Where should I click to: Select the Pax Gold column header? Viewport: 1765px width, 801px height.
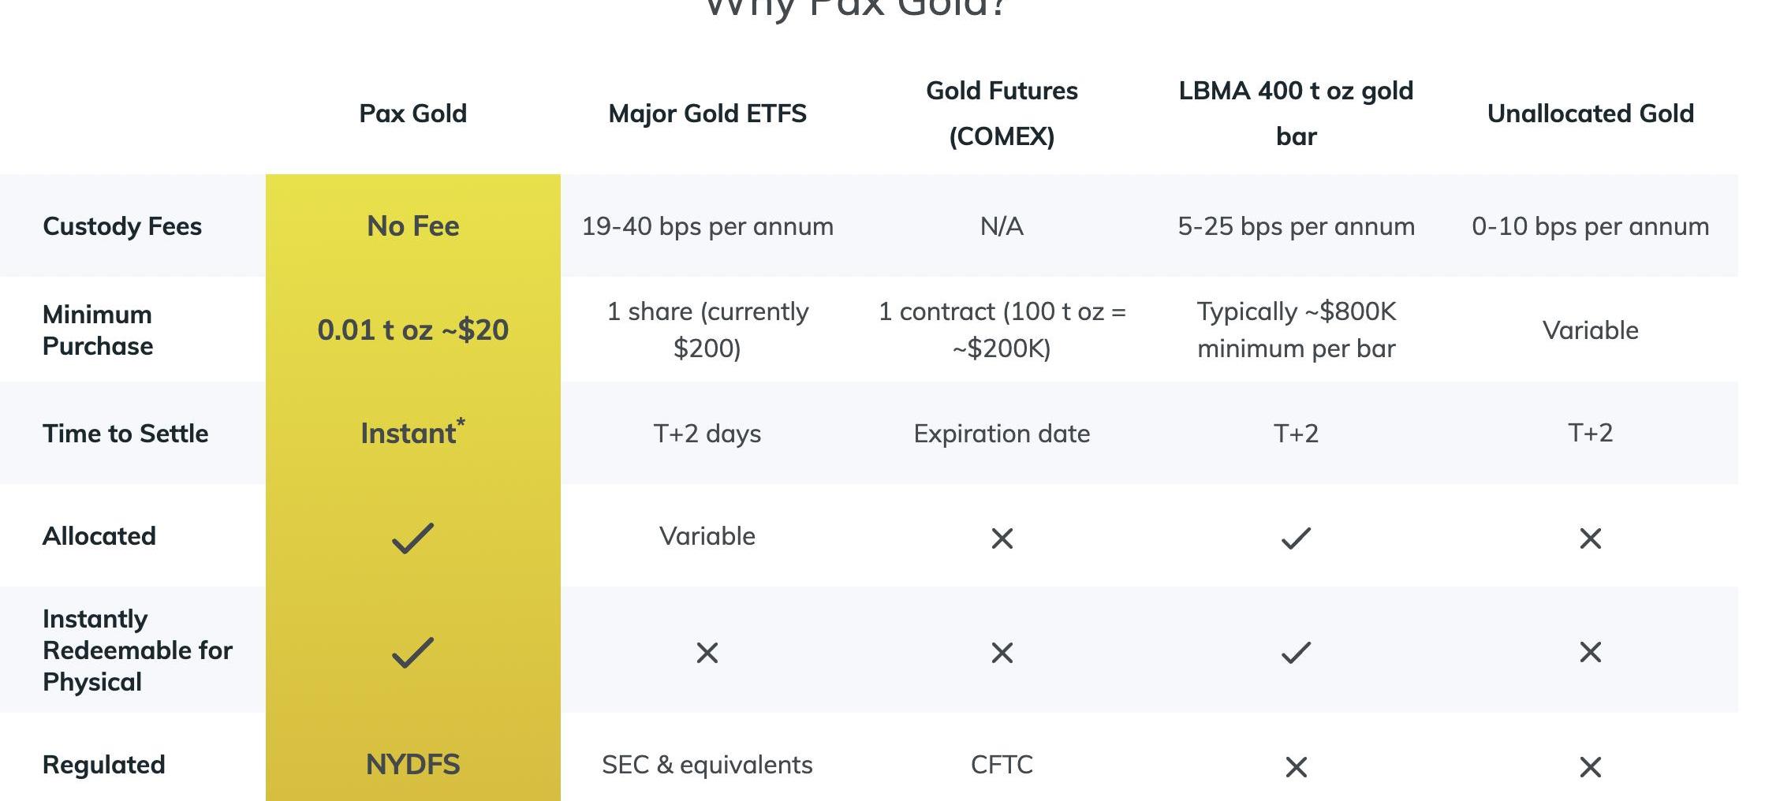[x=412, y=114]
